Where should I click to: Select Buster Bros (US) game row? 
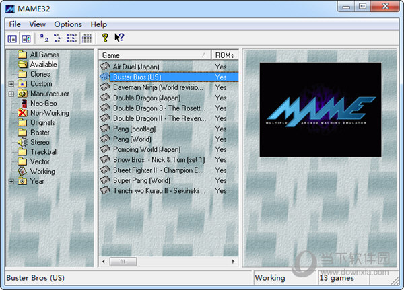coord(169,77)
